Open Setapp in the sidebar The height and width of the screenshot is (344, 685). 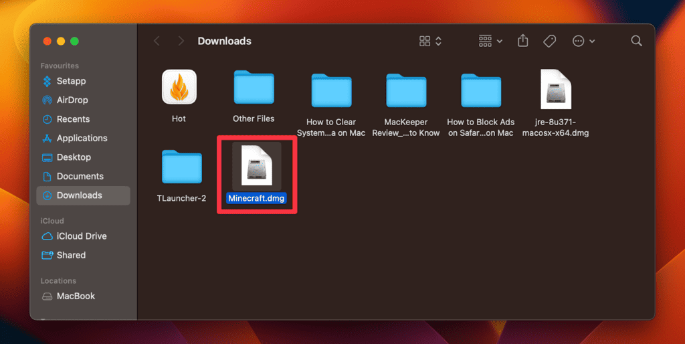click(x=83, y=81)
